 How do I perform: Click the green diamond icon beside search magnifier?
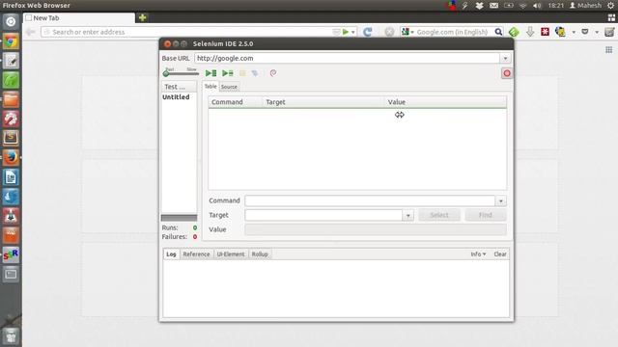click(514, 32)
